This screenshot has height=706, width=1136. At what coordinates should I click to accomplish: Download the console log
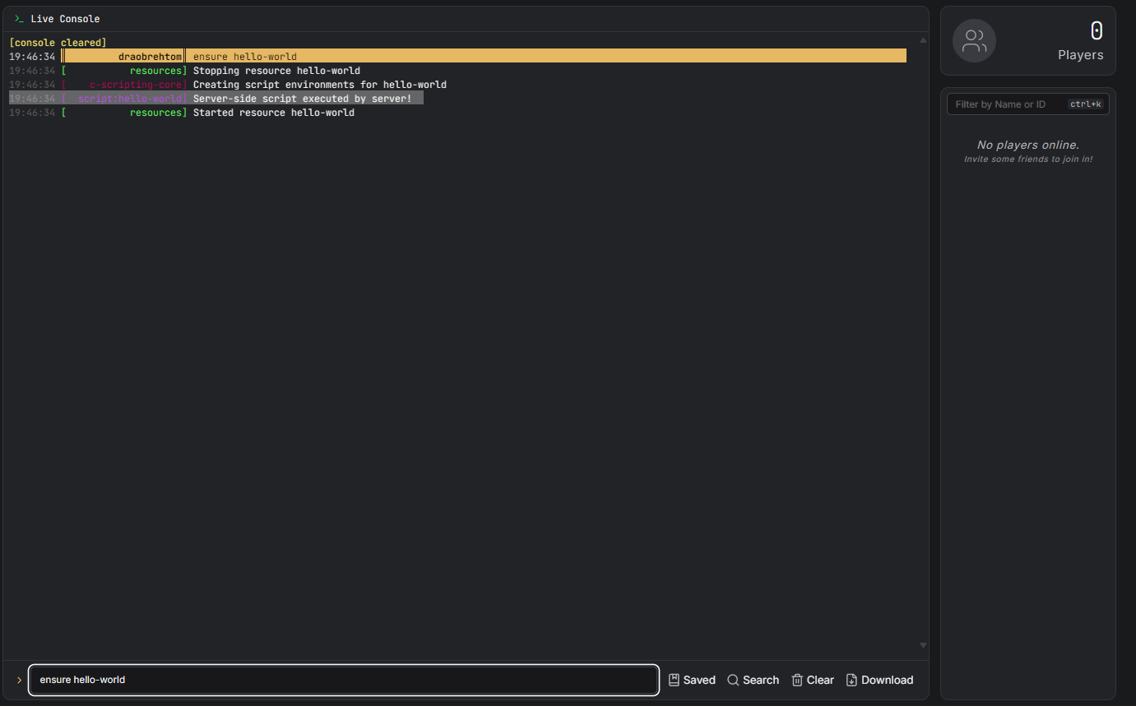coord(879,680)
